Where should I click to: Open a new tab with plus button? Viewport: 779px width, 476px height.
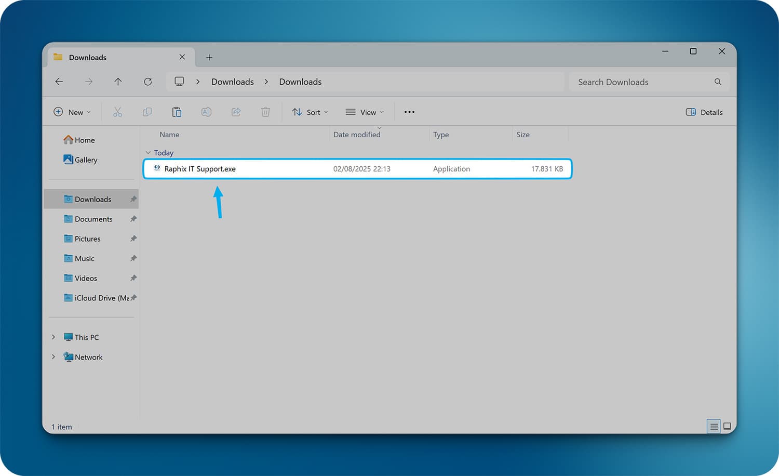tap(209, 58)
